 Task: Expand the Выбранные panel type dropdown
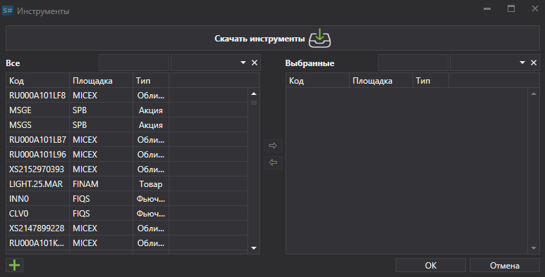coord(522,63)
